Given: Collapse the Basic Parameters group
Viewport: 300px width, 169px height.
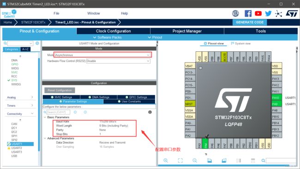Looking at the screenshot, I should (x=45, y=117).
